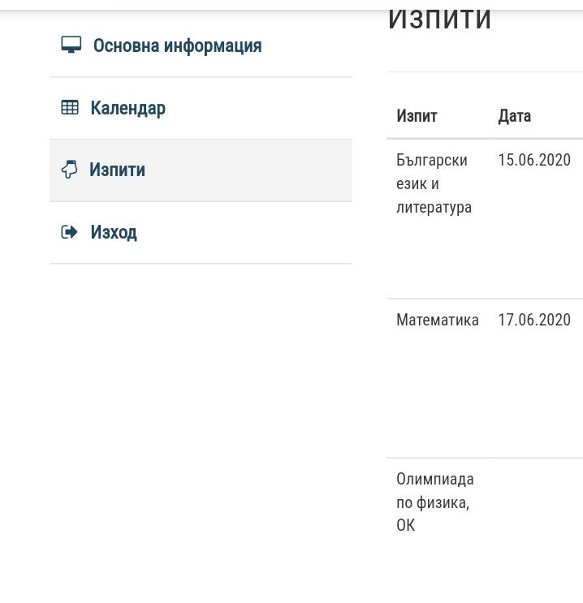The image size is (583, 603).
Task: Click the sign-out arrow icon
Action: 70,232
